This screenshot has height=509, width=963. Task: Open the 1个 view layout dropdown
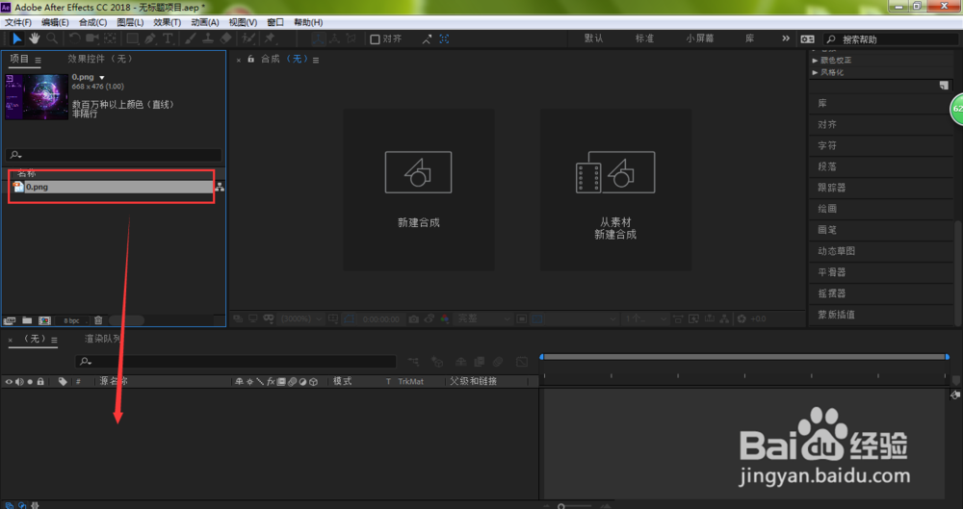tap(644, 318)
